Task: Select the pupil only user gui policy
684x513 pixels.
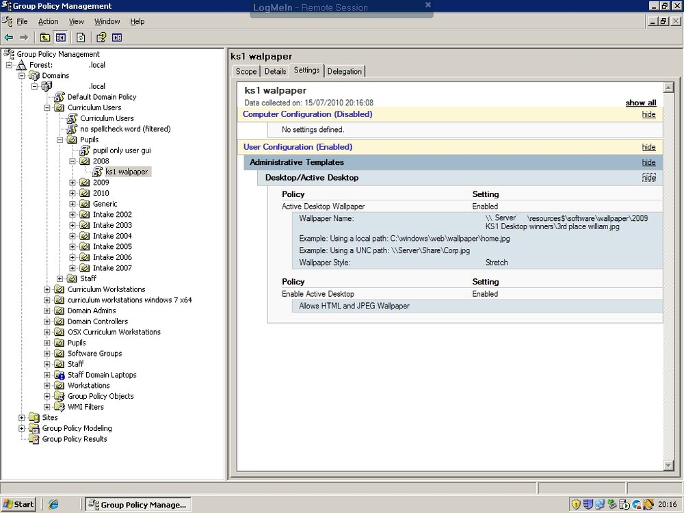Action: [122, 150]
